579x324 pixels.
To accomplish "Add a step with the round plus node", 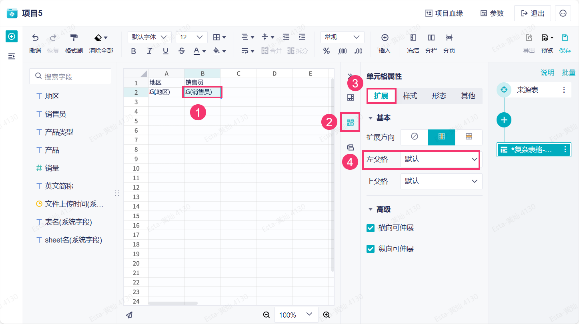I will pos(504,120).
